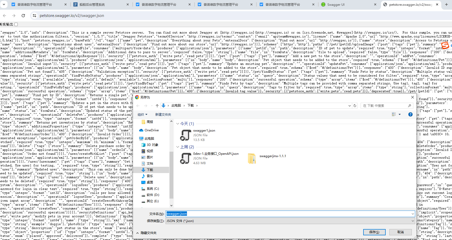This screenshot has height=240, width=452.
Task: Open the 组织 menu
Action: [142, 115]
